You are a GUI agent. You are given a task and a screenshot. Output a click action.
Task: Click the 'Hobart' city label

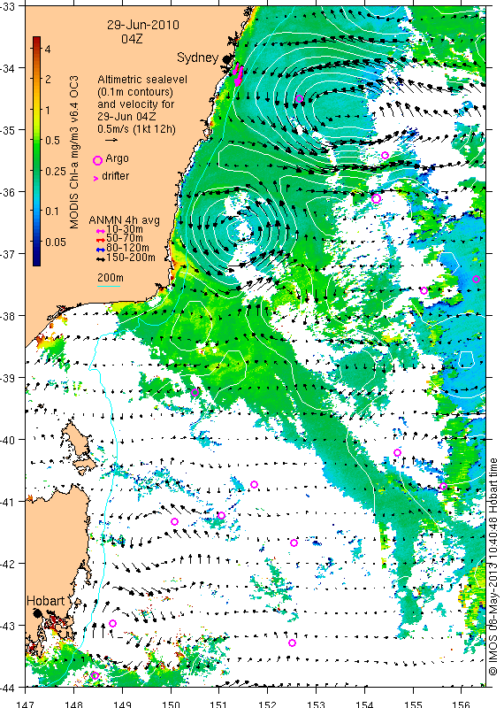click(x=46, y=601)
